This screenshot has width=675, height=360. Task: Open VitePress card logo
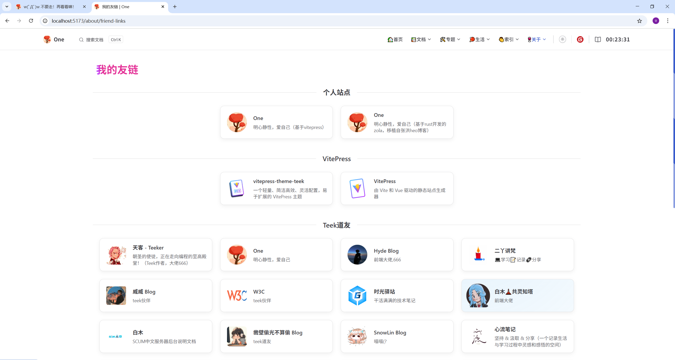(357, 188)
